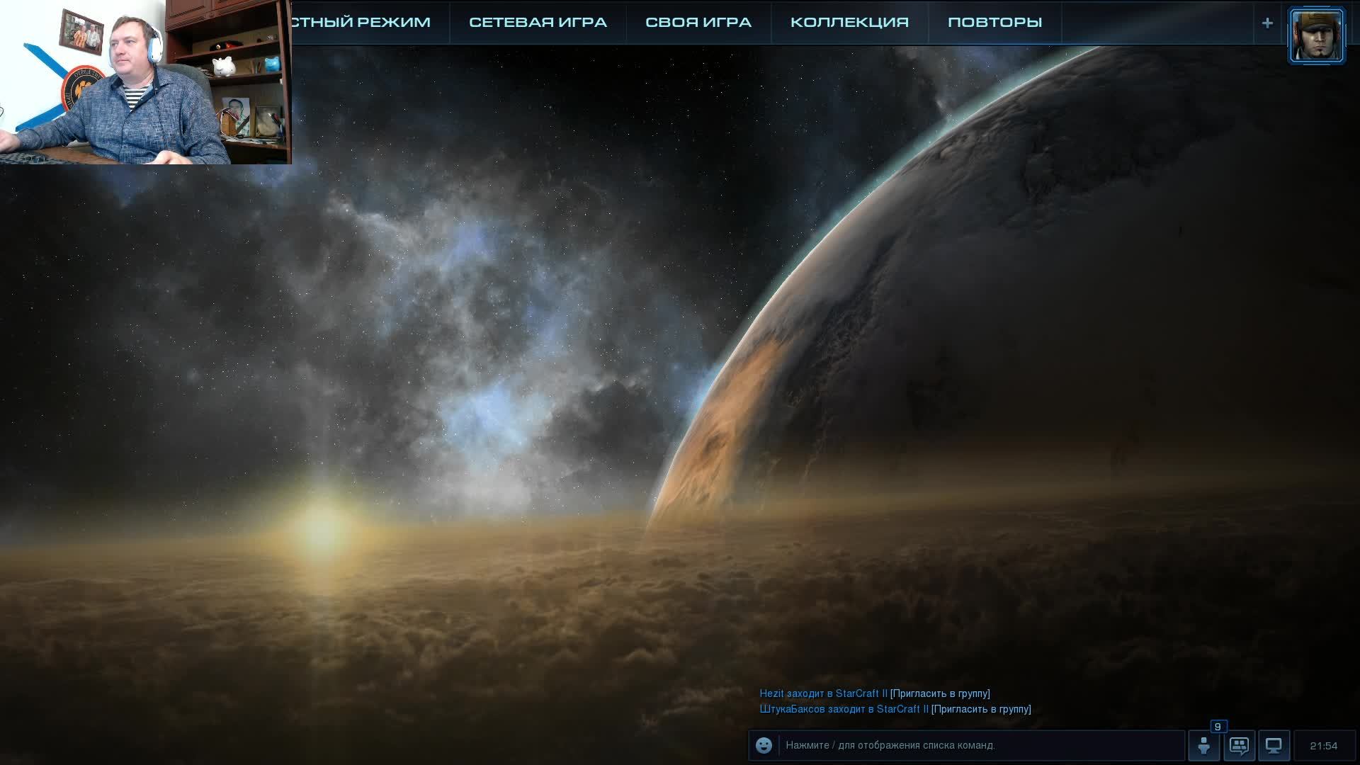
Task: Open the Своя игра tab
Action: coord(698,23)
